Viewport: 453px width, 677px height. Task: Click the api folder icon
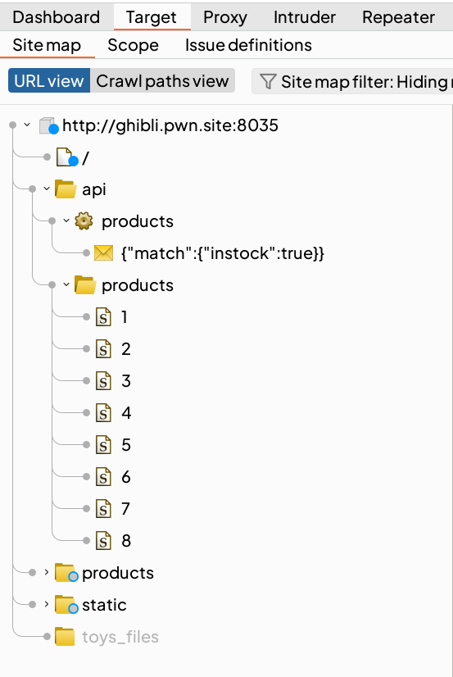(66, 189)
